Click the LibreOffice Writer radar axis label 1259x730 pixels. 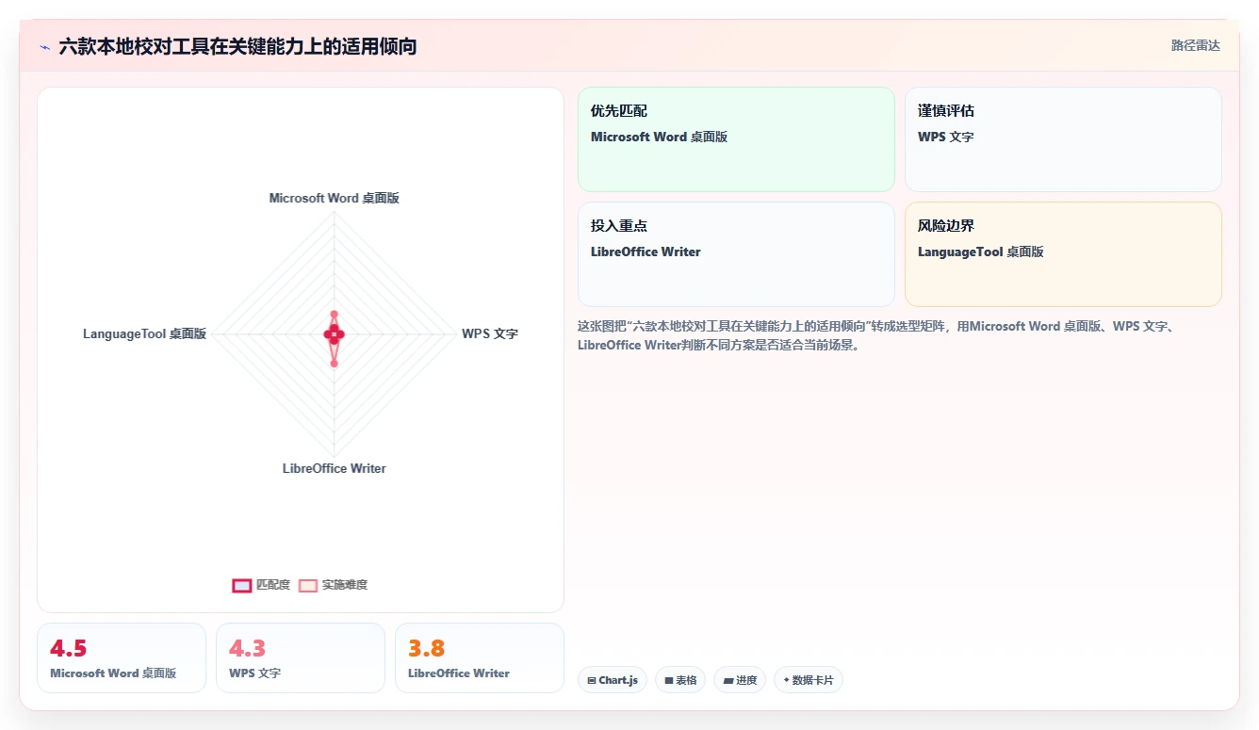(335, 468)
